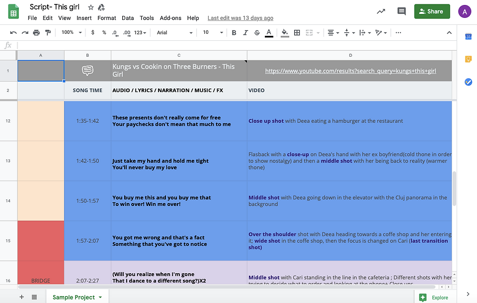Redo the last action

tap(25, 32)
